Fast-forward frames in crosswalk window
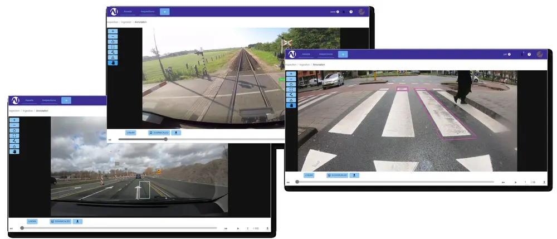 click(x=503, y=183)
